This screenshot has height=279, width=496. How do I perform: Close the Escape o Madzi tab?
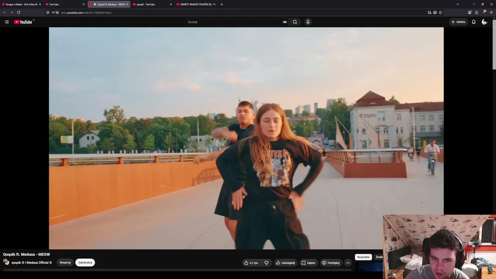click(40, 4)
